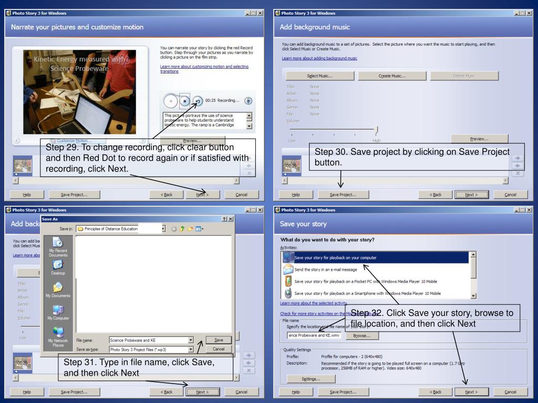Click Cancel in top-right Add background music window
Viewport: 538px width, 403px height.
click(510, 195)
